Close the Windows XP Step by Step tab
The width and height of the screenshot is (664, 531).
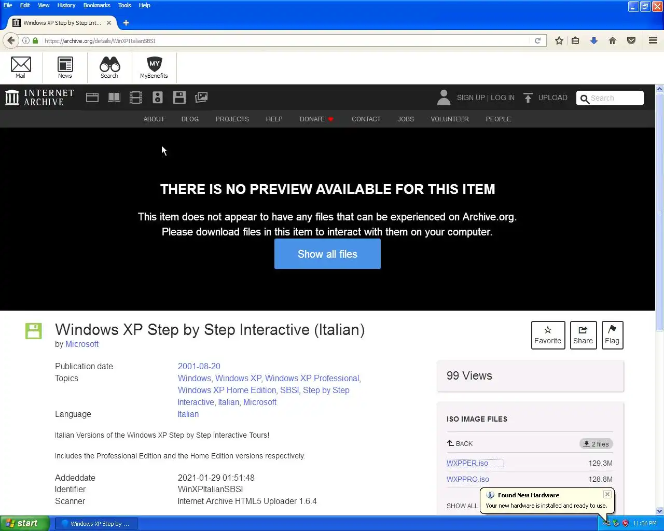tap(109, 23)
